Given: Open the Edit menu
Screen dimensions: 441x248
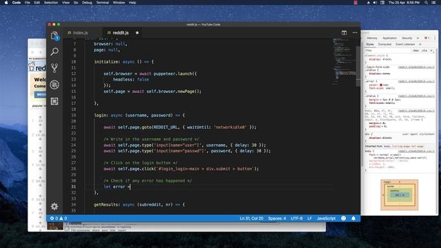Looking at the screenshot, I should coord(37,3).
